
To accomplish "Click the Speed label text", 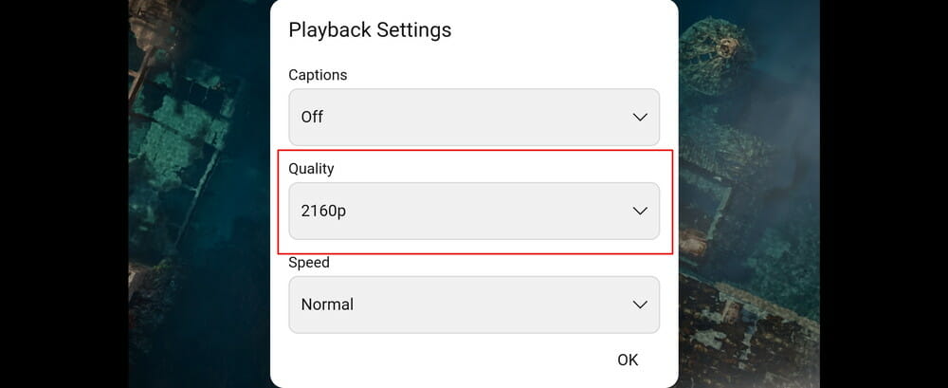I will [x=308, y=263].
